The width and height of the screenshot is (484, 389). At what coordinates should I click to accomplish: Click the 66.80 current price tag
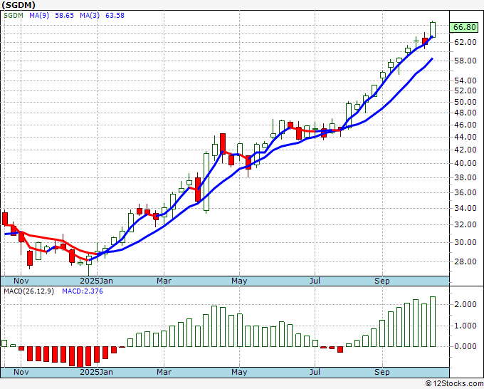click(x=464, y=27)
